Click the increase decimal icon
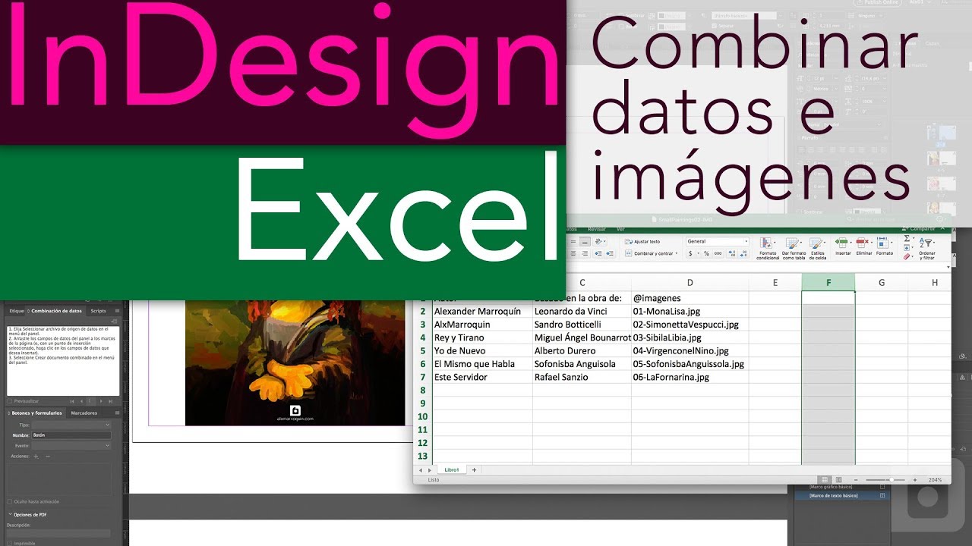This screenshot has width=972, height=546. coord(732,253)
